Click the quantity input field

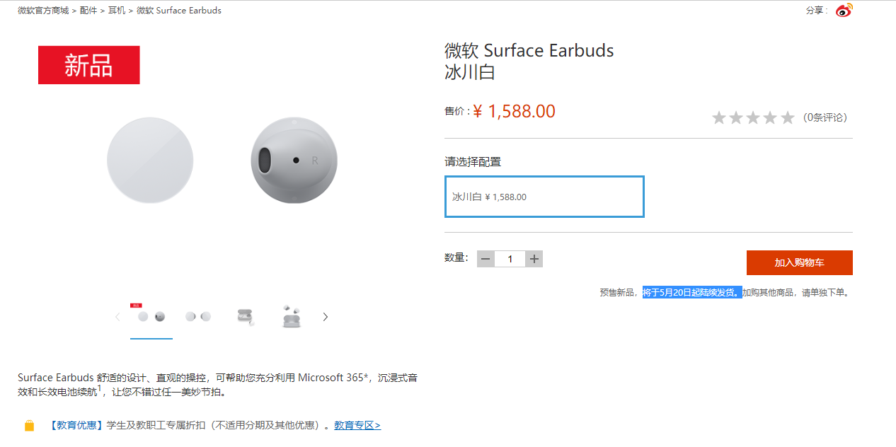pyautogui.click(x=510, y=259)
